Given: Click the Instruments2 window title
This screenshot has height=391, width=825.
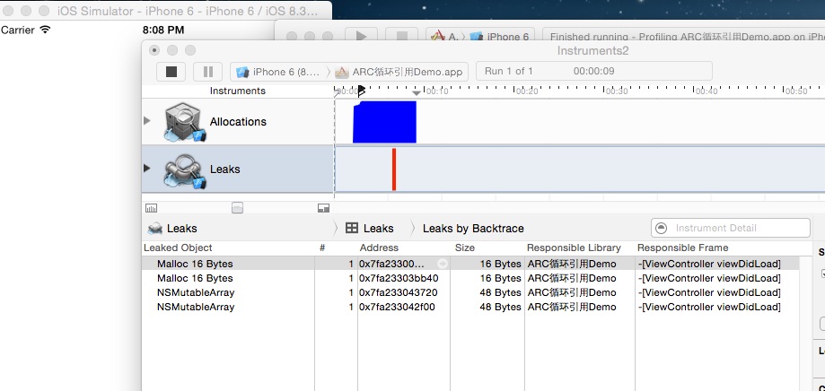Looking at the screenshot, I should 593,50.
